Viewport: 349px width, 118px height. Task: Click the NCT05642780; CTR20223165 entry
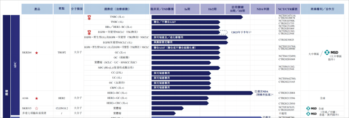pyautogui.click(x=287, y=80)
